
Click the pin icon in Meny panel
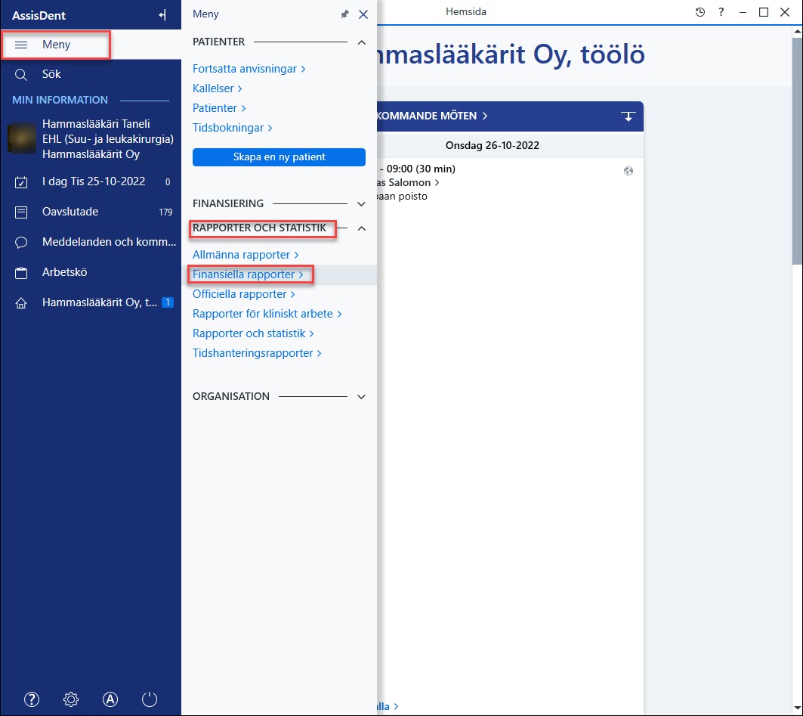tap(344, 14)
